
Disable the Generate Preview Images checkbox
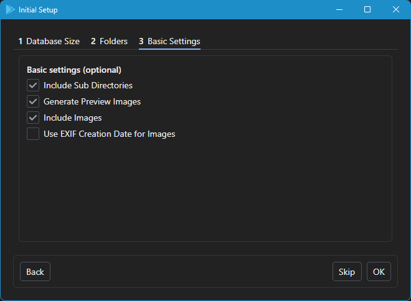tap(33, 101)
